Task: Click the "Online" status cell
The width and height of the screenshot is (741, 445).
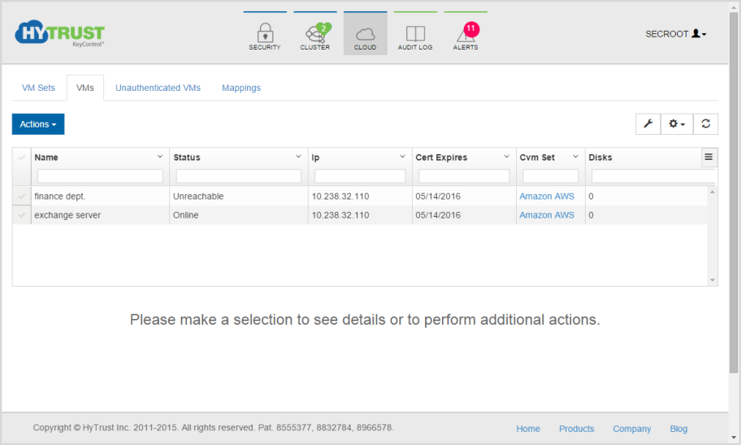Action: click(x=239, y=215)
